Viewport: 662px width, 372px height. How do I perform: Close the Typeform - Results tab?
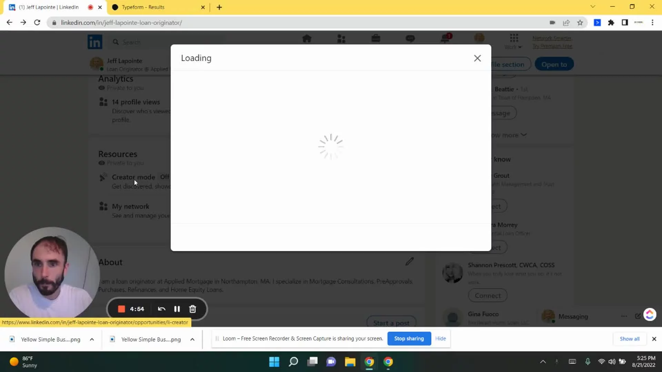[203, 7]
